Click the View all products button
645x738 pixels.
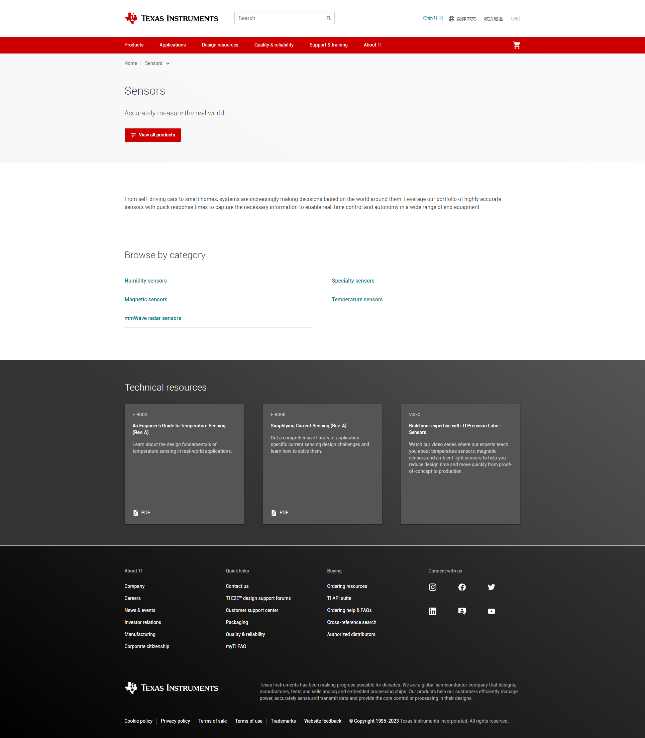152,135
